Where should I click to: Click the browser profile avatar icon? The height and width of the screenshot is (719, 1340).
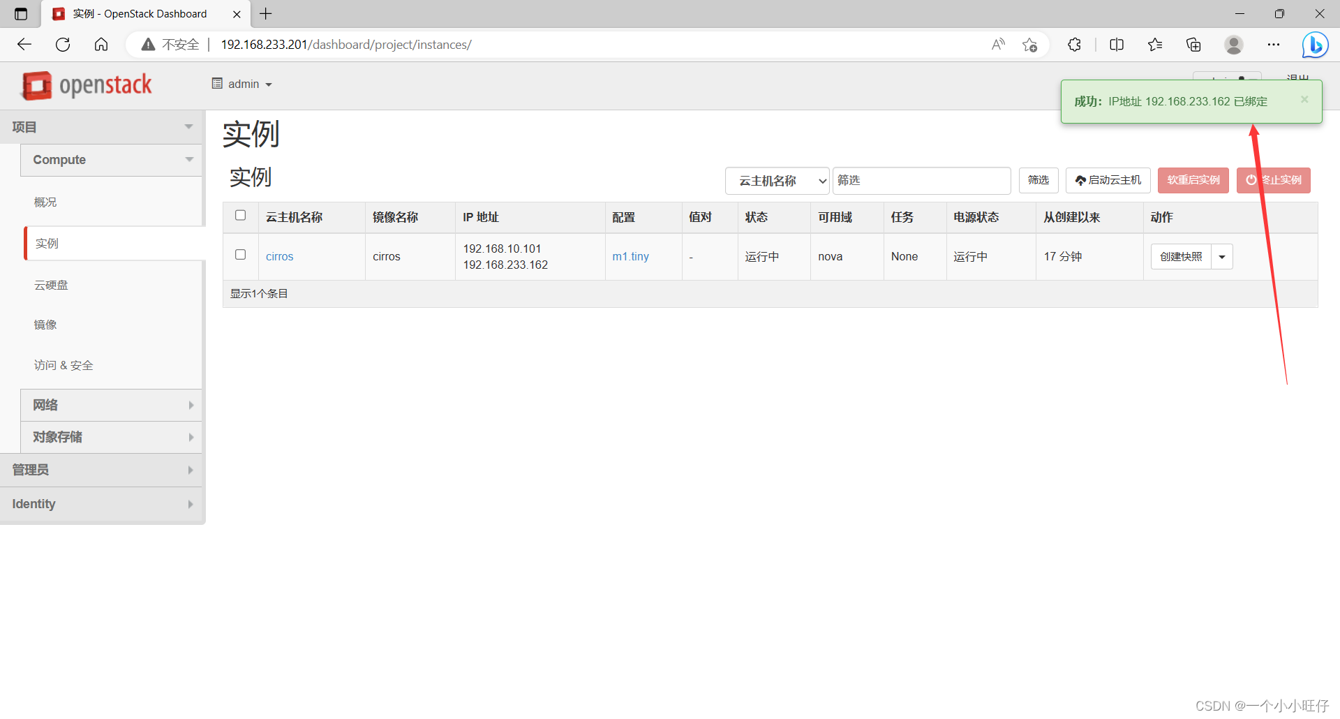[1234, 45]
